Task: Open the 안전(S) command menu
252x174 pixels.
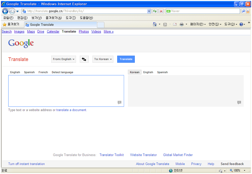Action: click(215, 24)
